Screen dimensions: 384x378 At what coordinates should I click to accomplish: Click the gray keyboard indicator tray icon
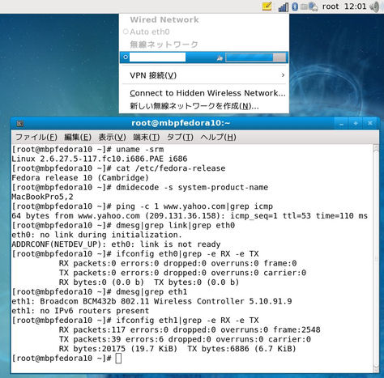(304, 6)
